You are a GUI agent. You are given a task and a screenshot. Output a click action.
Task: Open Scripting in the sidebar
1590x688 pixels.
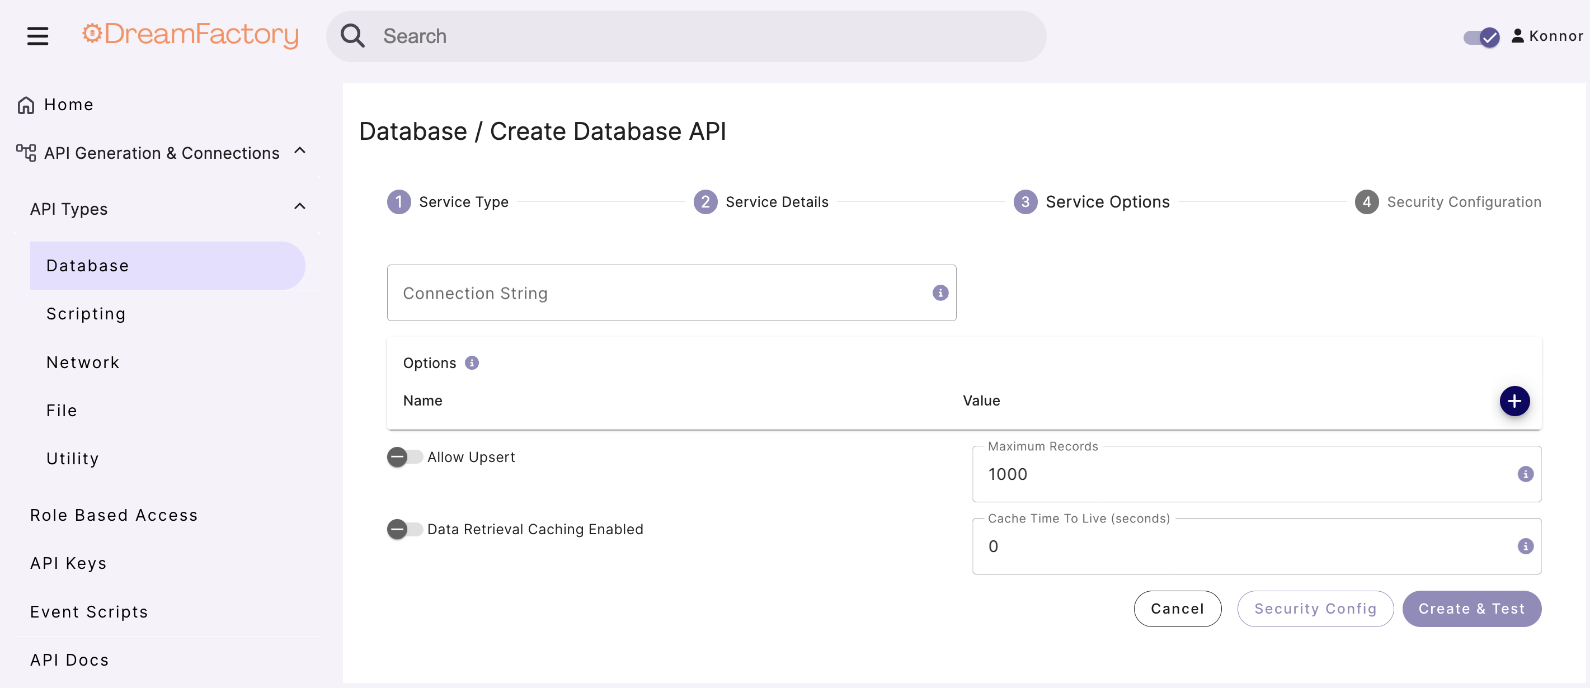[86, 313]
